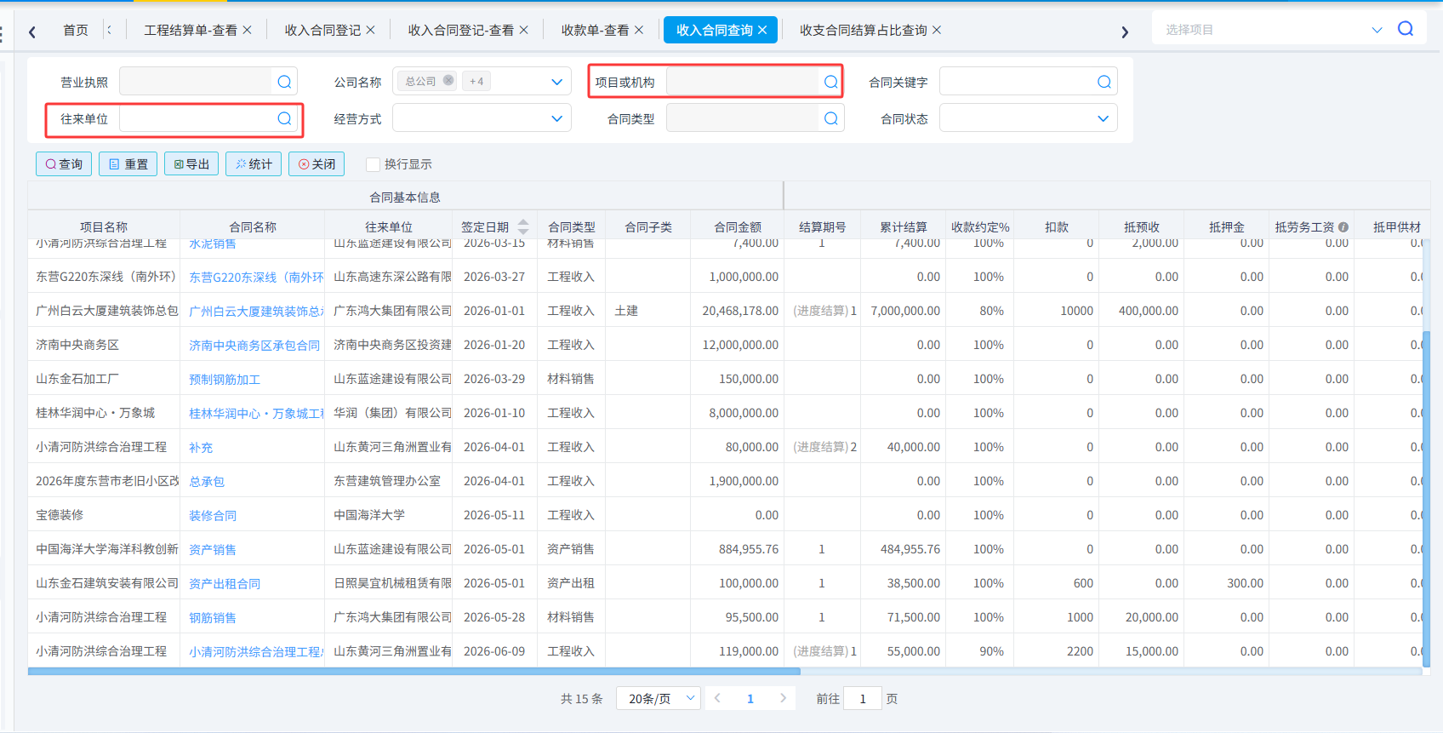This screenshot has width=1443, height=733.
Task: Switch to the 首页 tab
Action: [x=76, y=30]
